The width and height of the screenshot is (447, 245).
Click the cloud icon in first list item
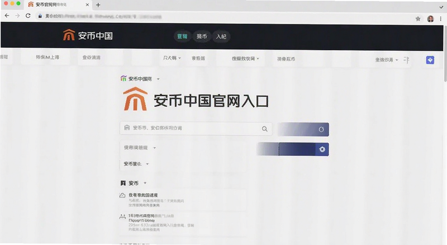122,195
